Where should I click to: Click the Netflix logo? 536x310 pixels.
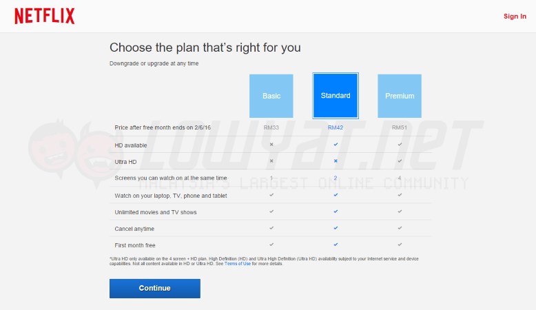coord(45,16)
